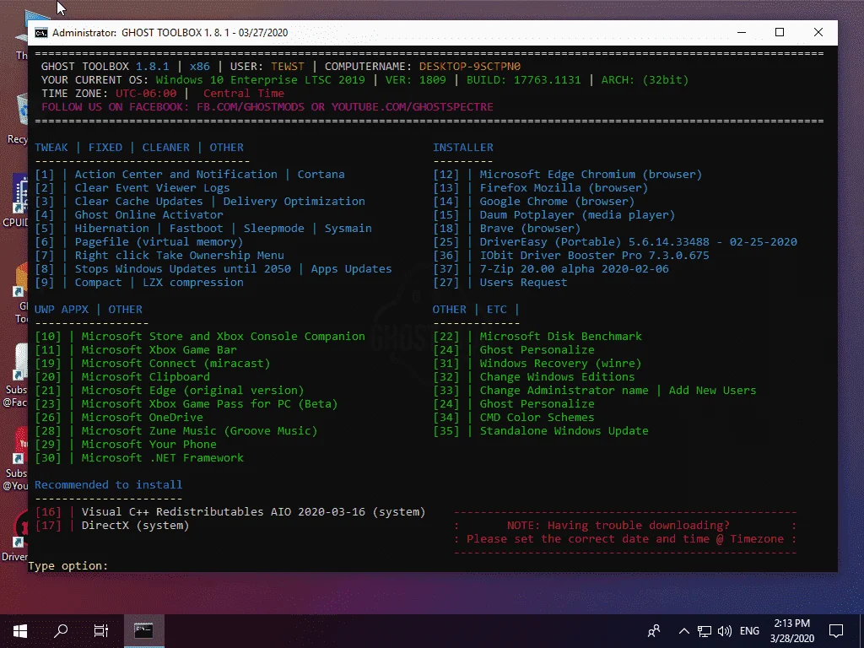The height and width of the screenshot is (648, 864).
Task: Select Command Prompt taskbar button
Action: coord(143,631)
